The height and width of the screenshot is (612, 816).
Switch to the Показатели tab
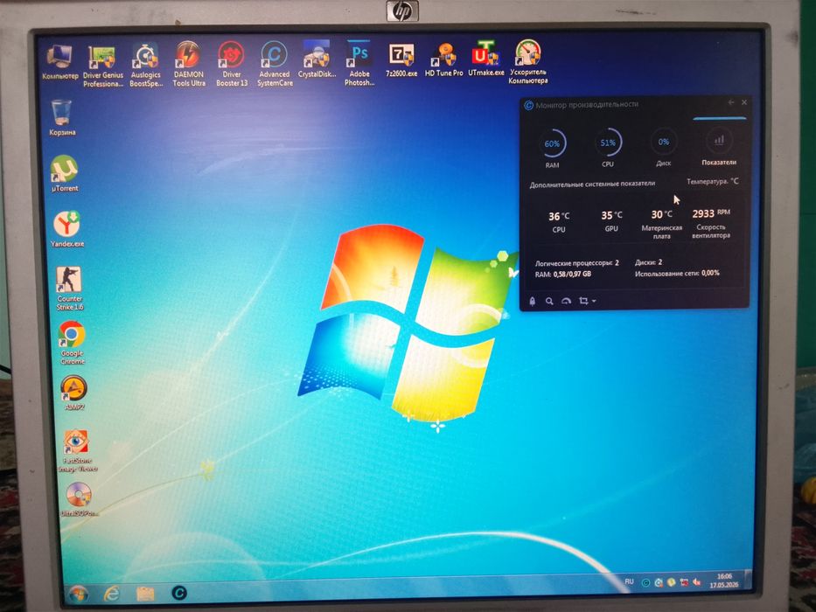(x=719, y=148)
